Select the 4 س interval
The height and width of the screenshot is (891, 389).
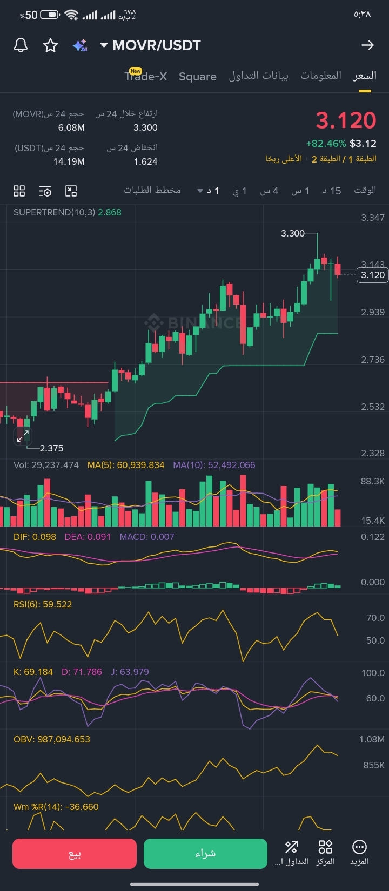click(x=269, y=191)
